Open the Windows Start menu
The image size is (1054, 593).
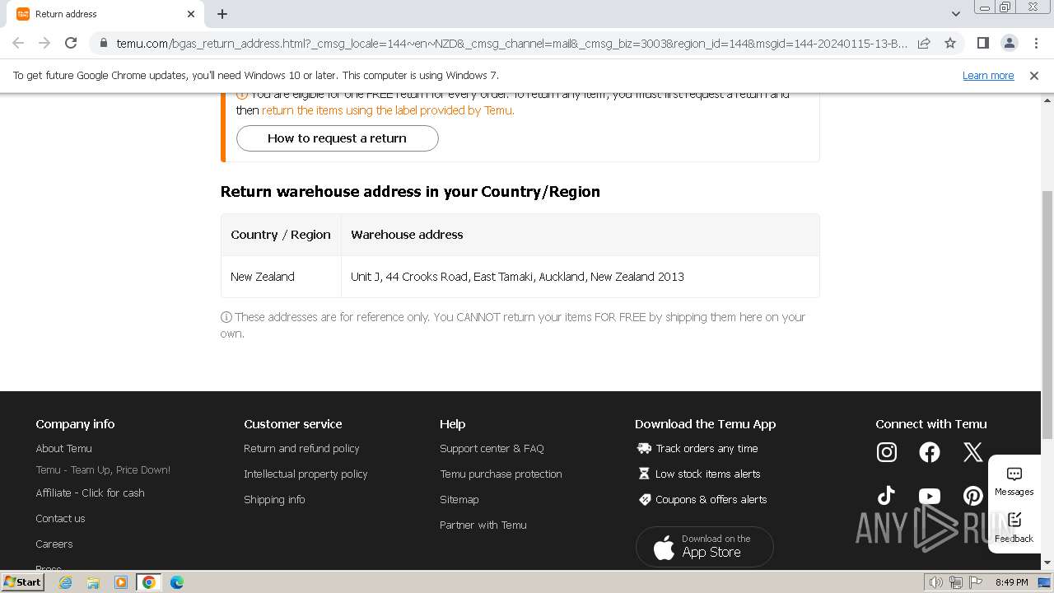22,582
